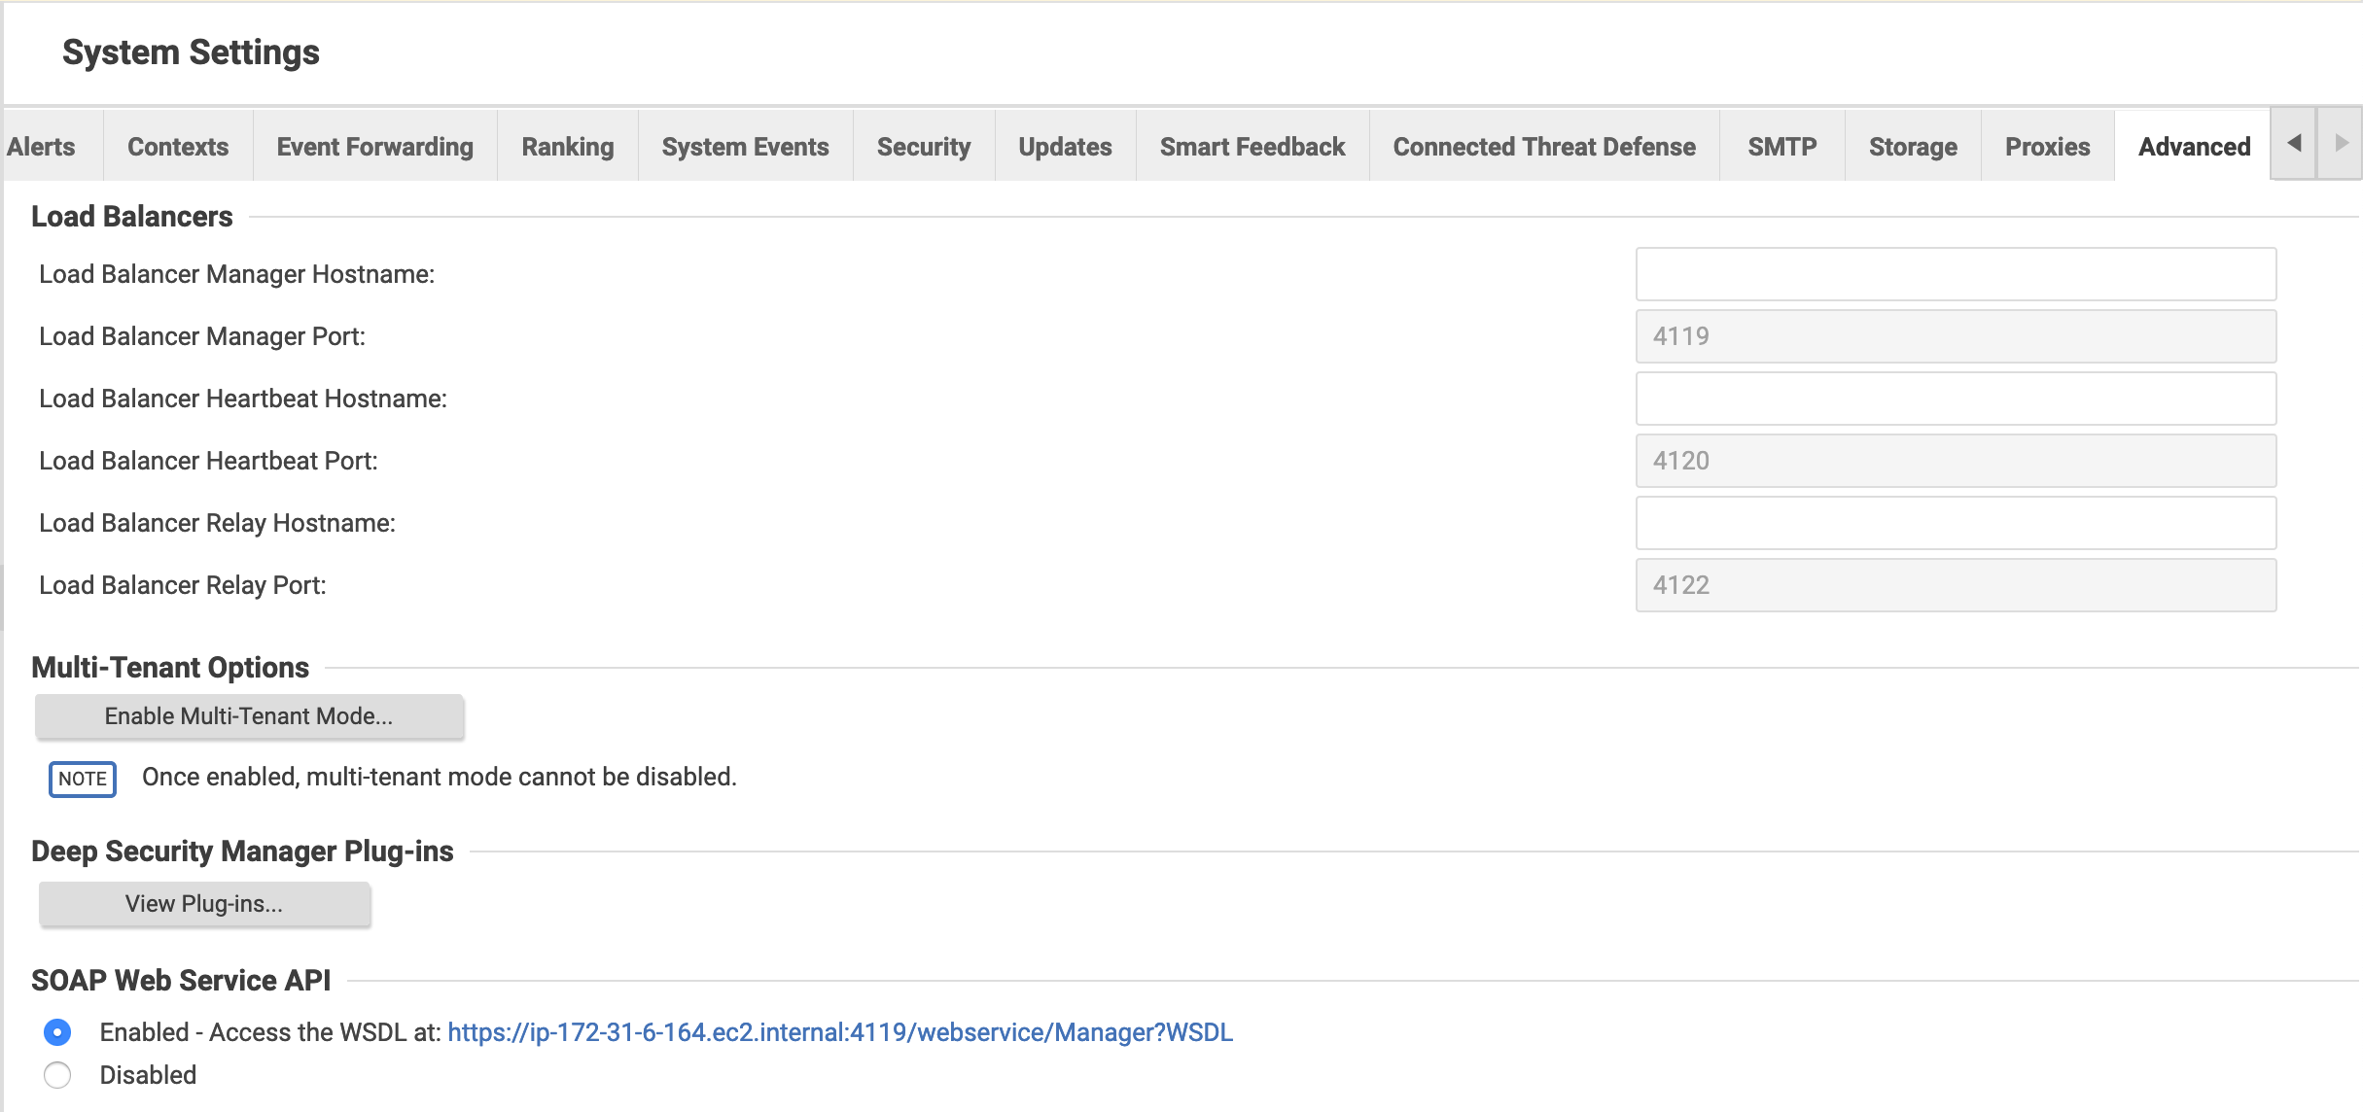Click Enable Multi-Tenant Mode button
2363x1112 pixels.
click(249, 716)
